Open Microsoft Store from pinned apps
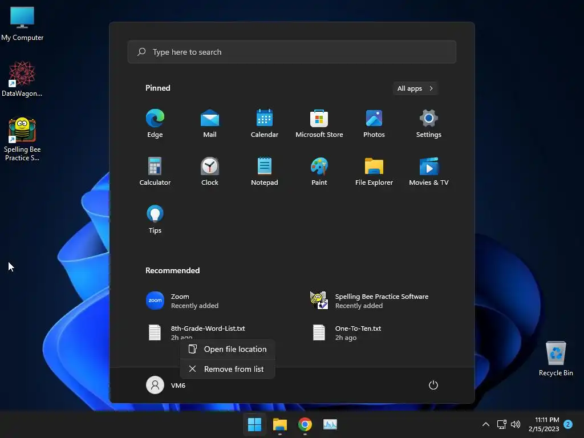Image resolution: width=584 pixels, height=438 pixels. tap(319, 124)
